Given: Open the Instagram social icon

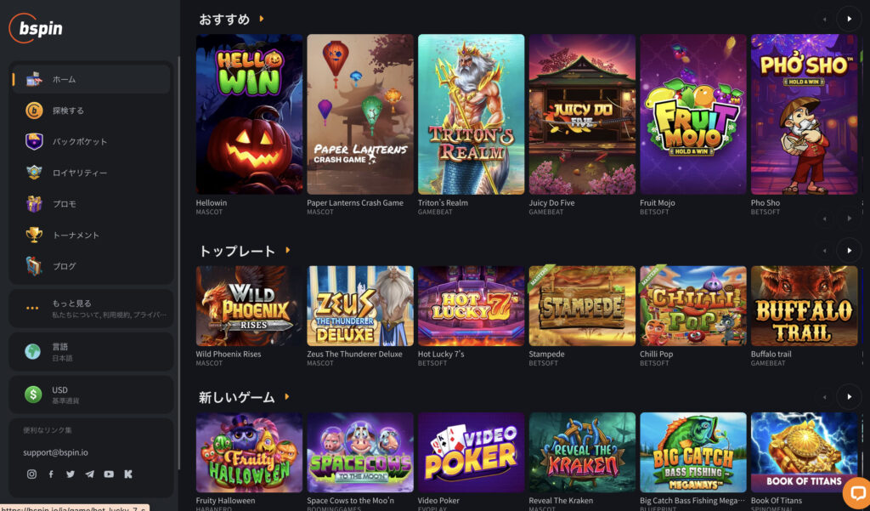Looking at the screenshot, I should click(31, 474).
